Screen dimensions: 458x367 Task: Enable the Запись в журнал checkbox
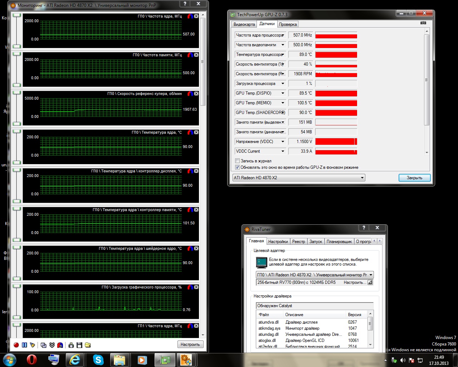[x=237, y=161]
